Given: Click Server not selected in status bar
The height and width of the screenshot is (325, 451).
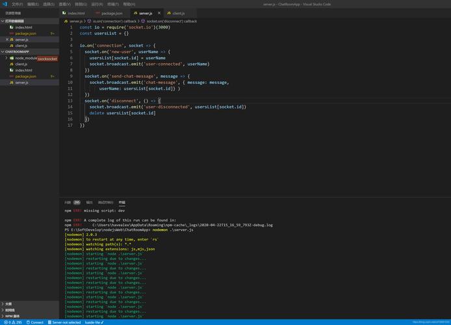Looking at the screenshot, I should 64,322.
